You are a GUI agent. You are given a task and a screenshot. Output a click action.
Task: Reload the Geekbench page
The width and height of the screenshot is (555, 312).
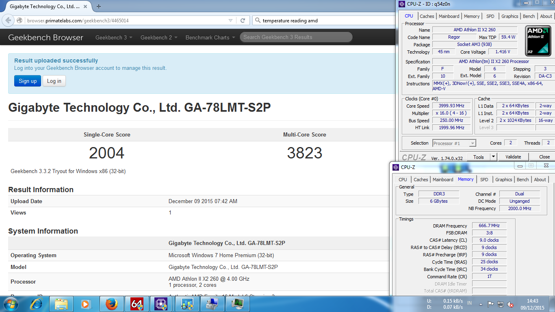pos(243,20)
